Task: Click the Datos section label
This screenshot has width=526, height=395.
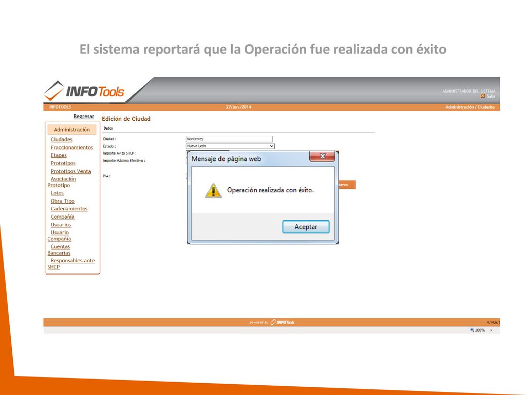Action: coord(108,128)
